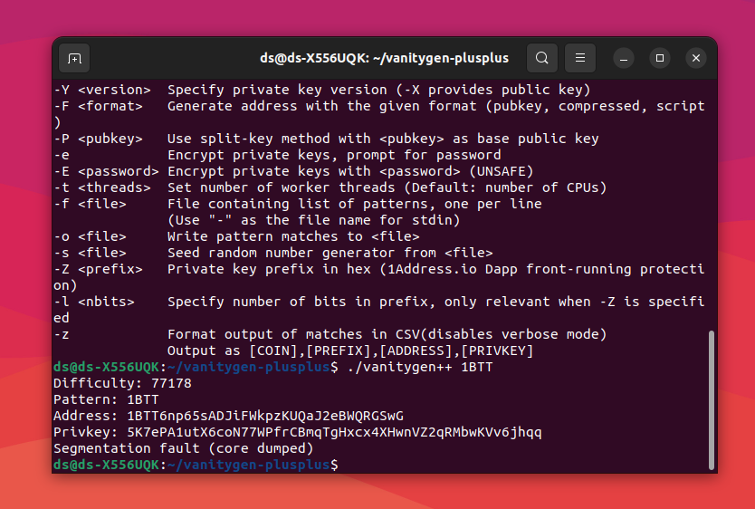Screen dimensions: 755x509
Task: Click the '-Y <version>' option line
Action: tap(321, 90)
